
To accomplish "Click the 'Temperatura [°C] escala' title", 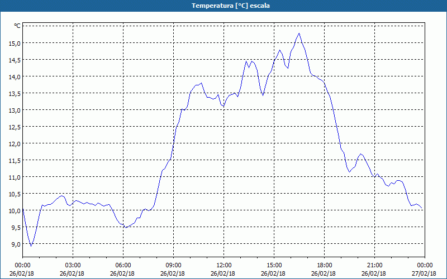I will pyautogui.click(x=231, y=6).
